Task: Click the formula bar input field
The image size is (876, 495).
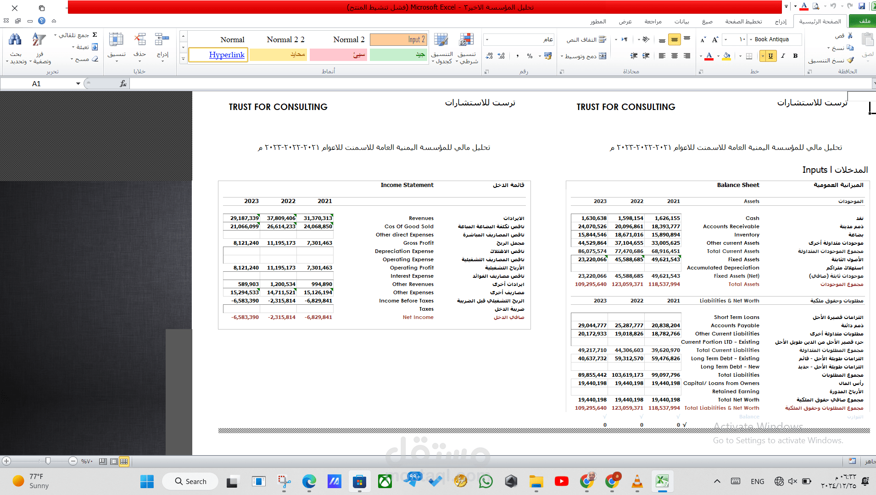Action: click(500, 83)
